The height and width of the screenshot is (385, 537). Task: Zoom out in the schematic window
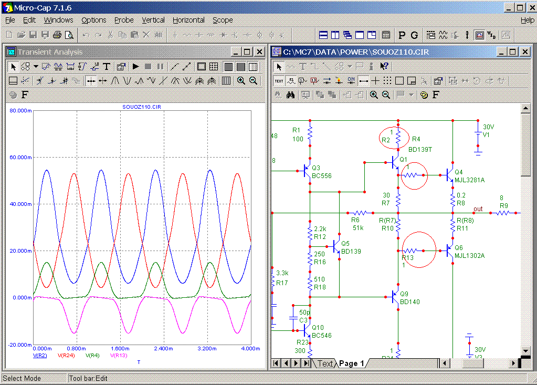tap(386, 95)
